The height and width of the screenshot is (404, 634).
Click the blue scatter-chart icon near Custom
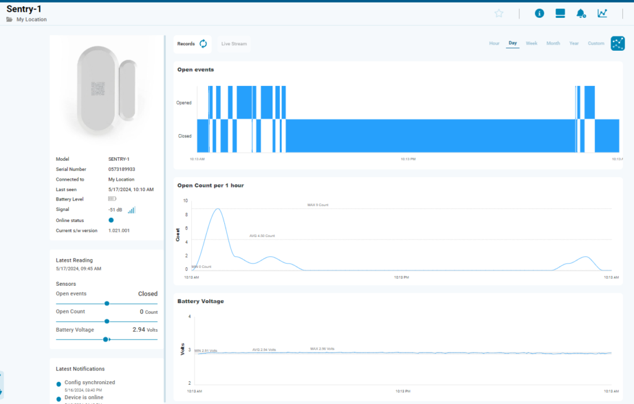coord(617,43)
